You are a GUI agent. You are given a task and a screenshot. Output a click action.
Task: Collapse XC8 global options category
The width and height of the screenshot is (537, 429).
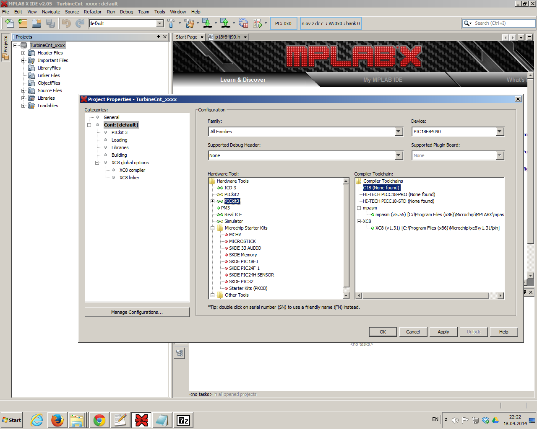point(97,163)
